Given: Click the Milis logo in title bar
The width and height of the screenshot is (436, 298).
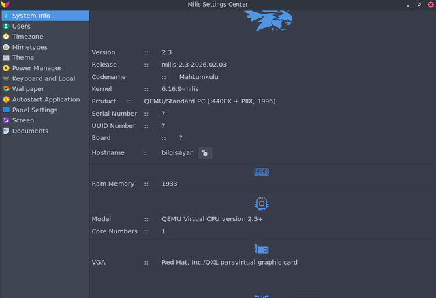Looking at the screenshot, I should [5, 5].
